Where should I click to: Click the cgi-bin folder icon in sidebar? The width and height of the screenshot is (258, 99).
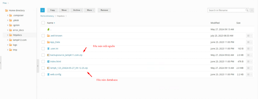click(x=11, y=25)
